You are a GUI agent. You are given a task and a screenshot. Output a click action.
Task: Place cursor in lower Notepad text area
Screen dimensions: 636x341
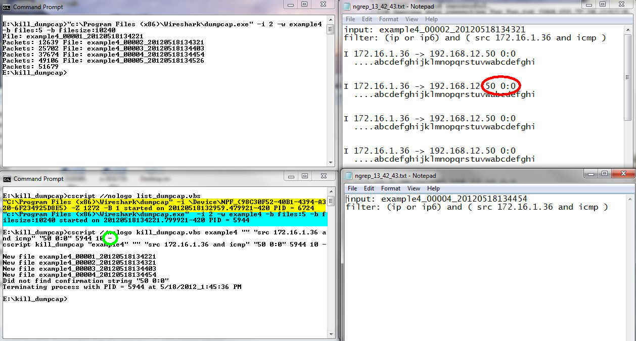485,273
